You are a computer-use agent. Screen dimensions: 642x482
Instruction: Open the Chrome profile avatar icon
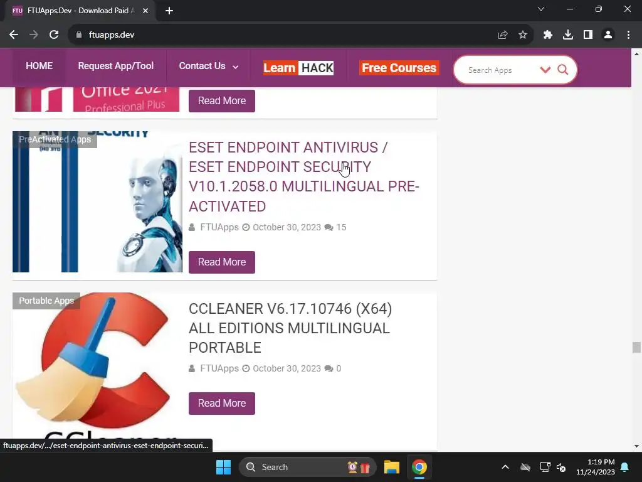click(x=608, y=35)
